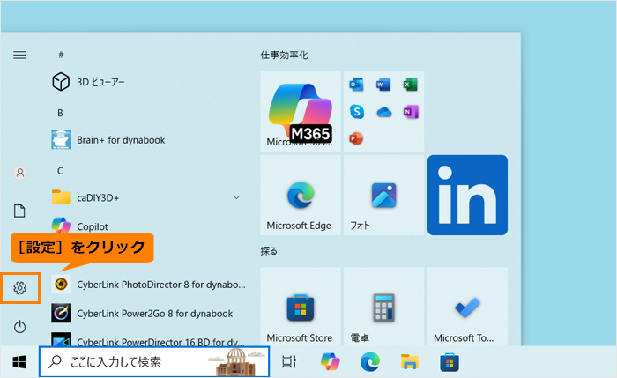Click the Windows Start button on taskbar
The height and width of the screenshot is (378, 617).
click(x=19, y=362)
